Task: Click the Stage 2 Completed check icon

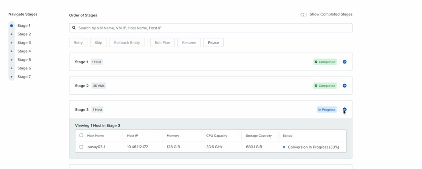Action: tap(316, 86)
